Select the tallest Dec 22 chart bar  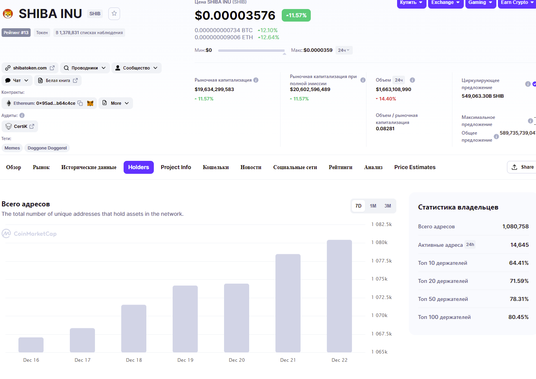click(339, 296)
